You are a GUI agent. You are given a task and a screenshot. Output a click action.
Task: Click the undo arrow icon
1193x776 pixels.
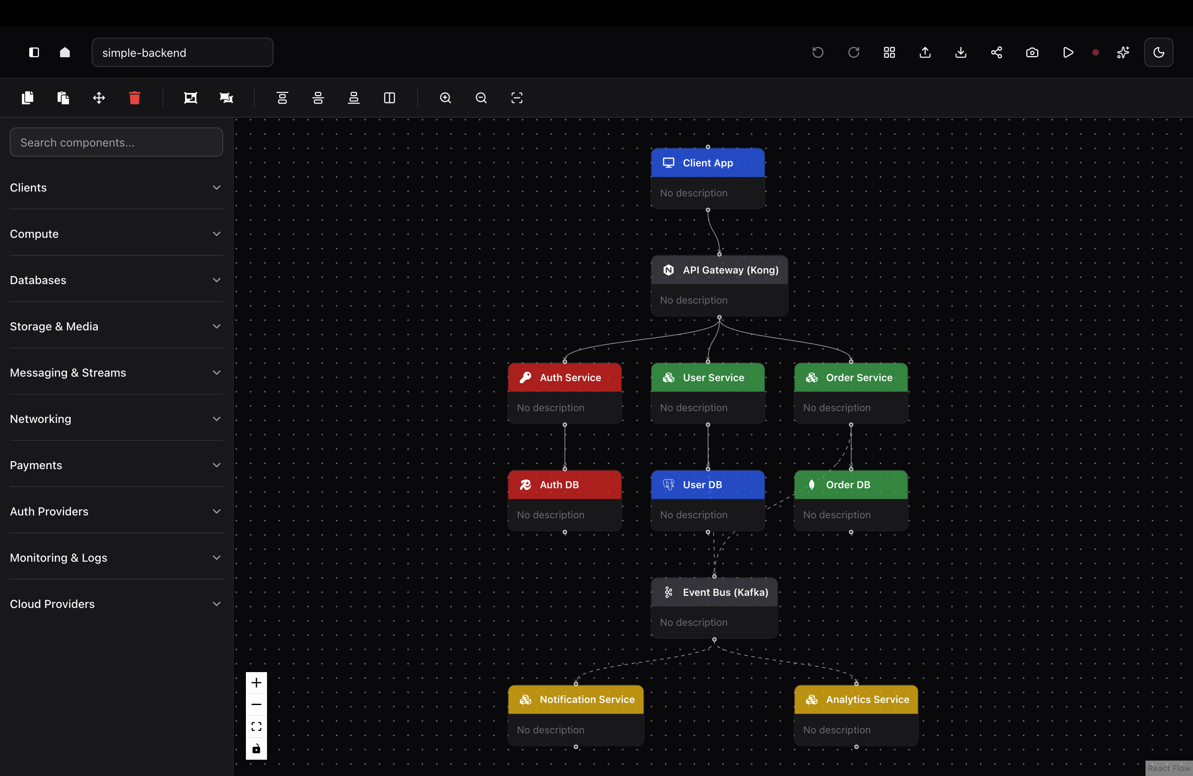coord(818,53)
